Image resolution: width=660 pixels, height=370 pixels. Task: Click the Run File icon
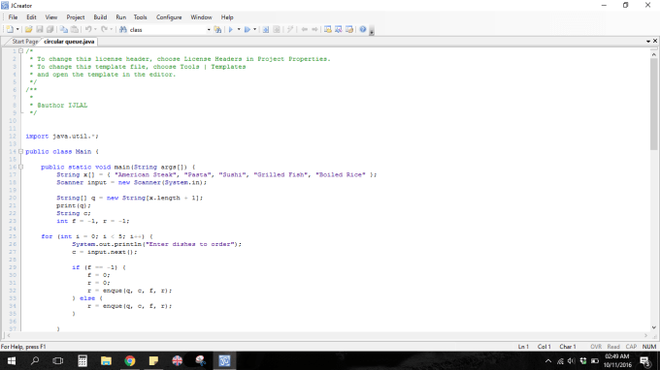click(x=247, y=29)
